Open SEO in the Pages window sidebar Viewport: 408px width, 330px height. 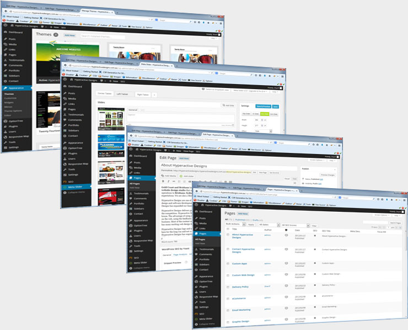click(x=202, y=314)
